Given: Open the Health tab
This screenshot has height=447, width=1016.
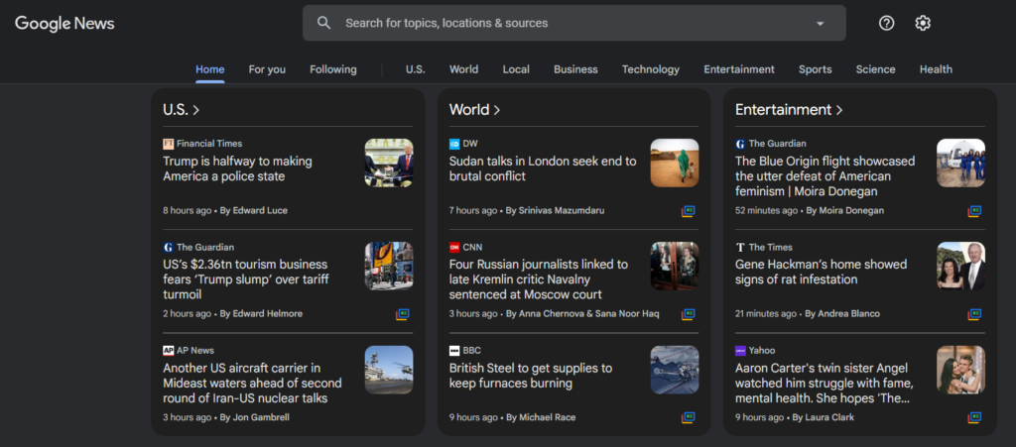Looking at the screenshot, I should click(x=936, y=69).
